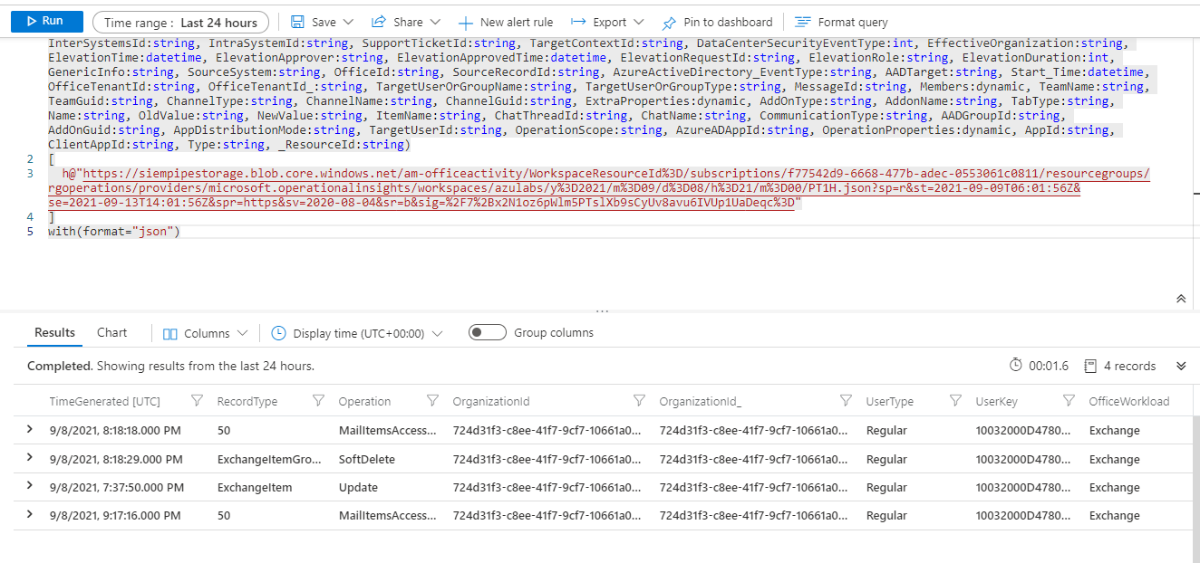The width and height of the screenshot is (1200, 563).
Task: Open the Columns chooser
Action: 205,333
